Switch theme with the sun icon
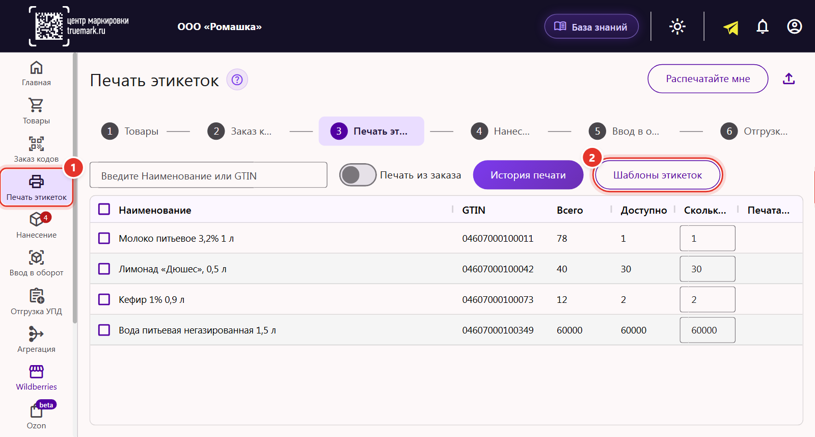815x437 pixels. pyautogui.click(x=677, y=27)
